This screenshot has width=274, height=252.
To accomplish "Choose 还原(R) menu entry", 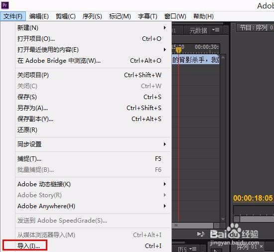I will (93, 130).
